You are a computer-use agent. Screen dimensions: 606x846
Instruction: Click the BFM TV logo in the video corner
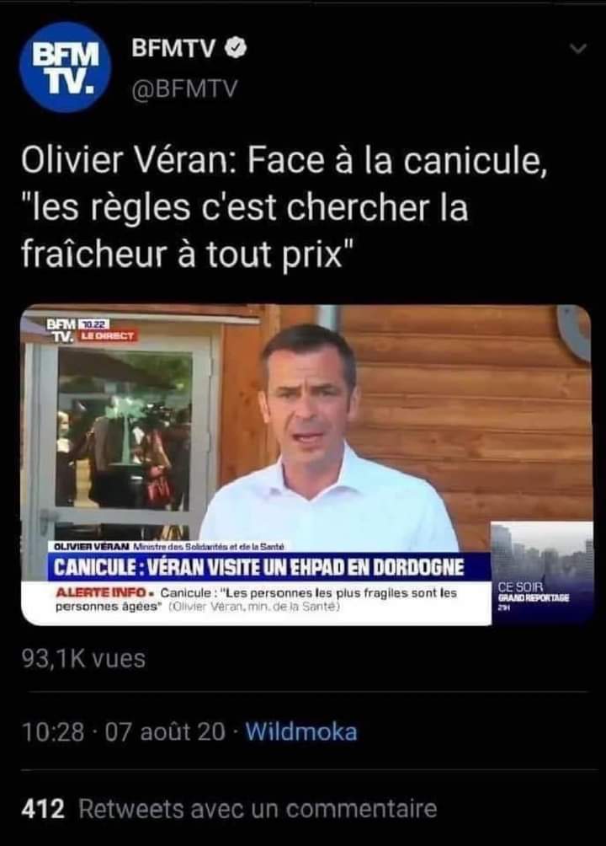[61, 330]
